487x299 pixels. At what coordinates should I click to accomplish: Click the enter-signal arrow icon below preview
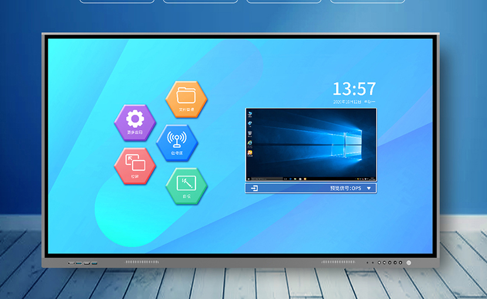click(255, 188)
